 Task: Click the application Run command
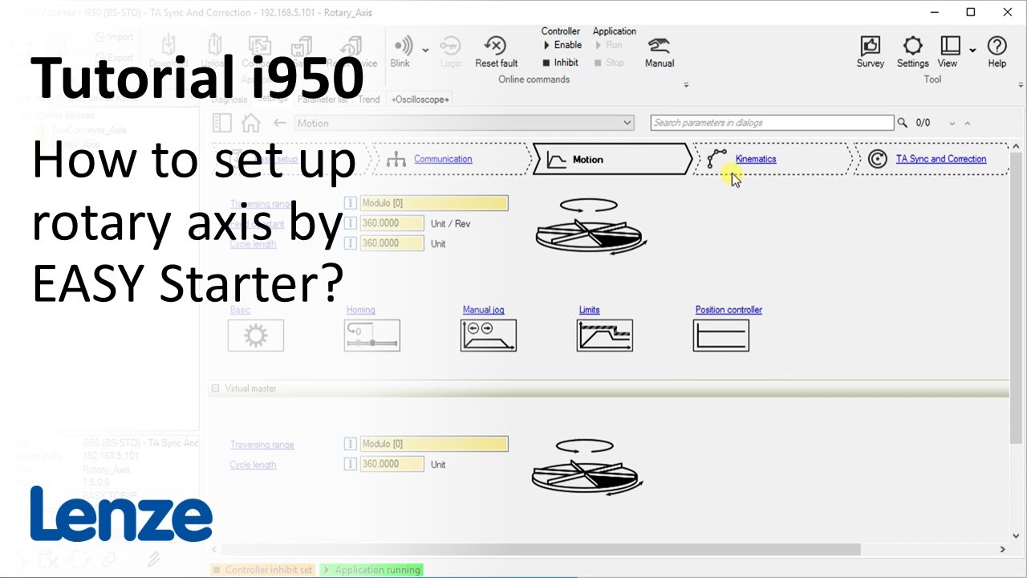tap(609, 45)
